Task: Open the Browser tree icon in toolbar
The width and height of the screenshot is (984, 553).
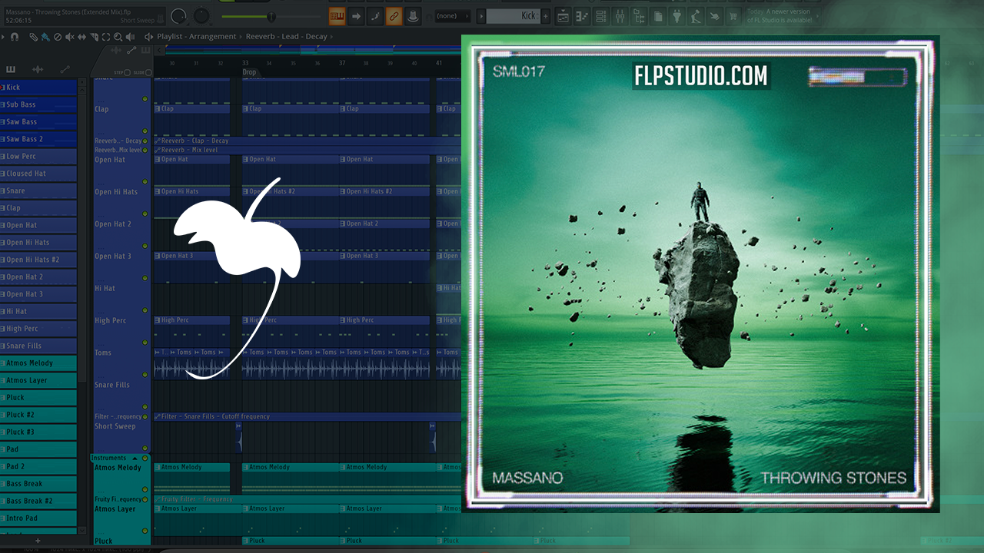Action: click(x=639, y=15)
